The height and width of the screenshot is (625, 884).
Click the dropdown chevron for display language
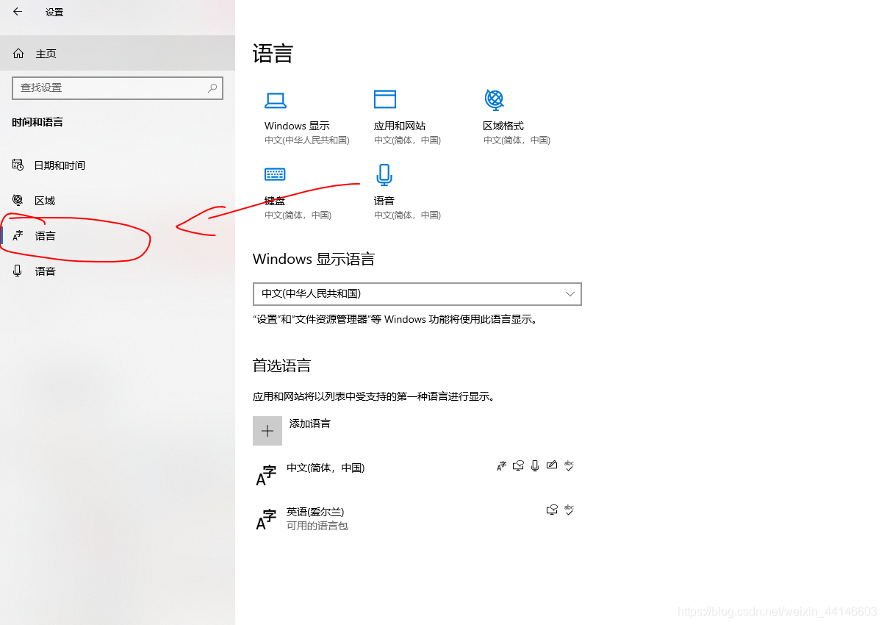coord(570,293)
